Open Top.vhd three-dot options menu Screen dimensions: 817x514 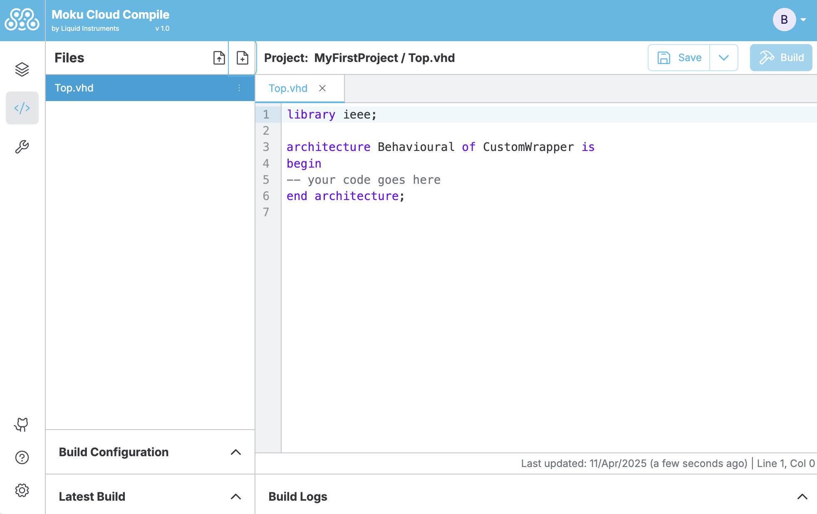click(239, 88)
